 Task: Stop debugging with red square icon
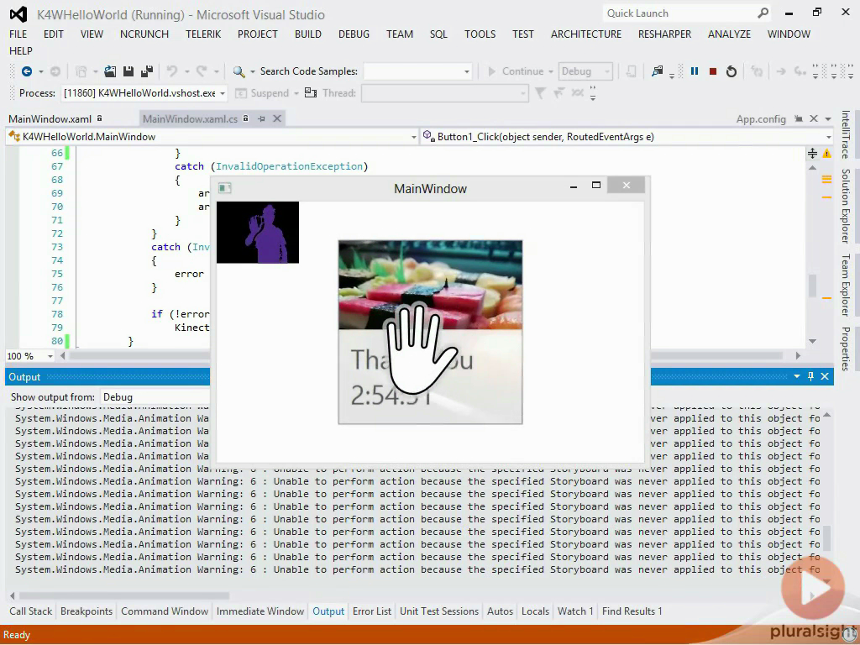pos(713,71)
